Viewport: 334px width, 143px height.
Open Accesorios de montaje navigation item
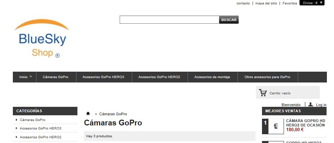coord(212,77)
